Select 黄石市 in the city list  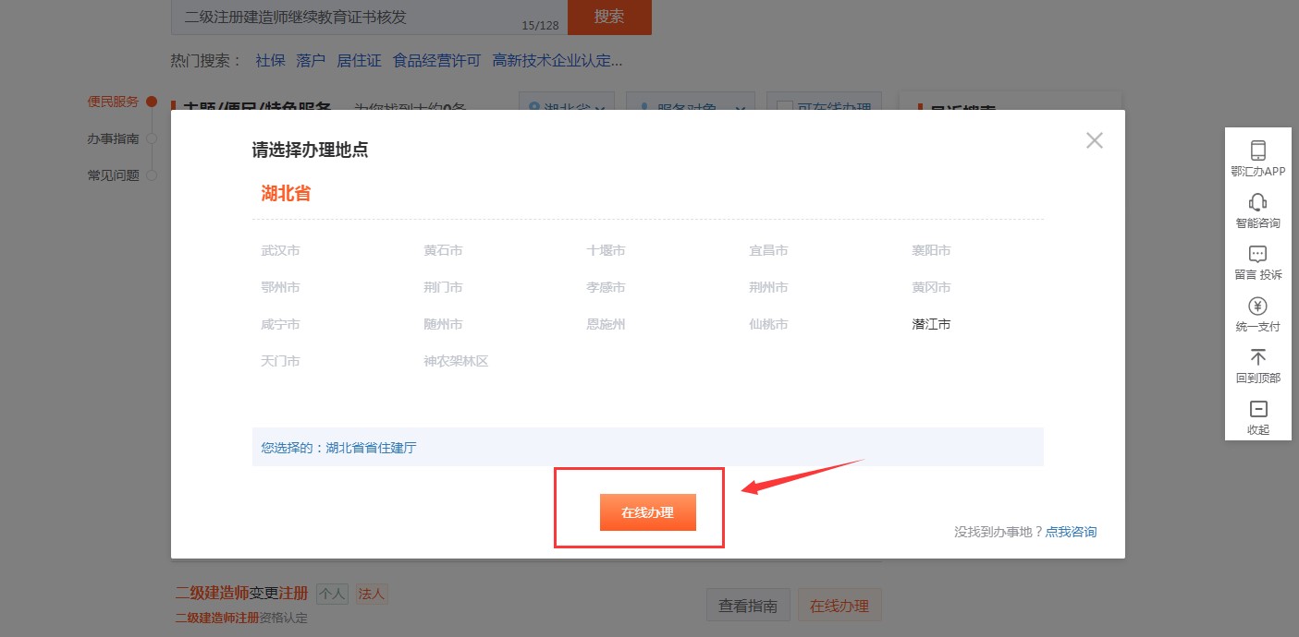(443, 250)
